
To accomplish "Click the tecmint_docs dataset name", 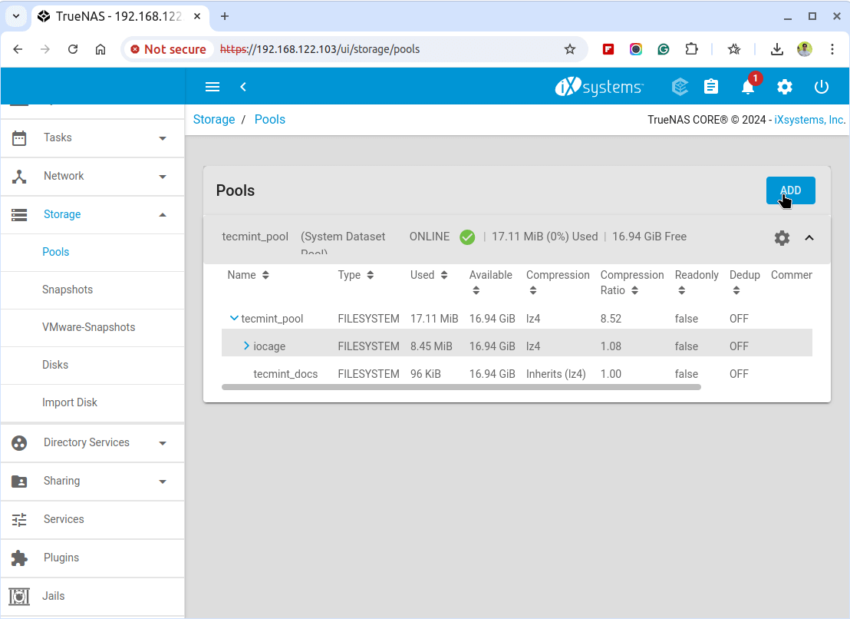I will (285, 374).
